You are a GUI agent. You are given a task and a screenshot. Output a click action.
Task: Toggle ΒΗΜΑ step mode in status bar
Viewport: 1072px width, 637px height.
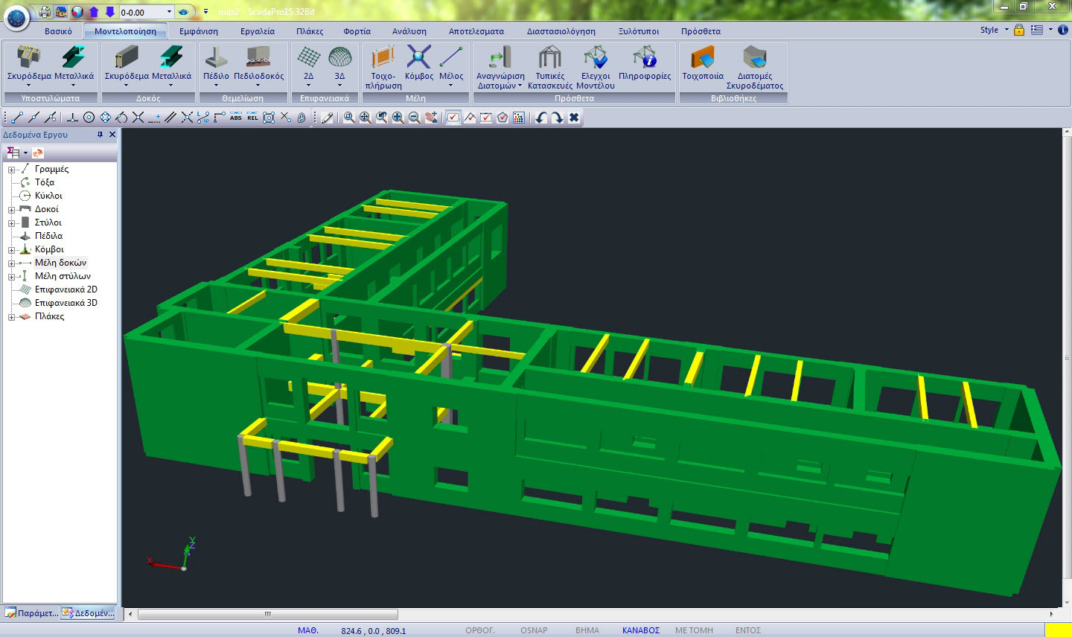pos(587,630)
